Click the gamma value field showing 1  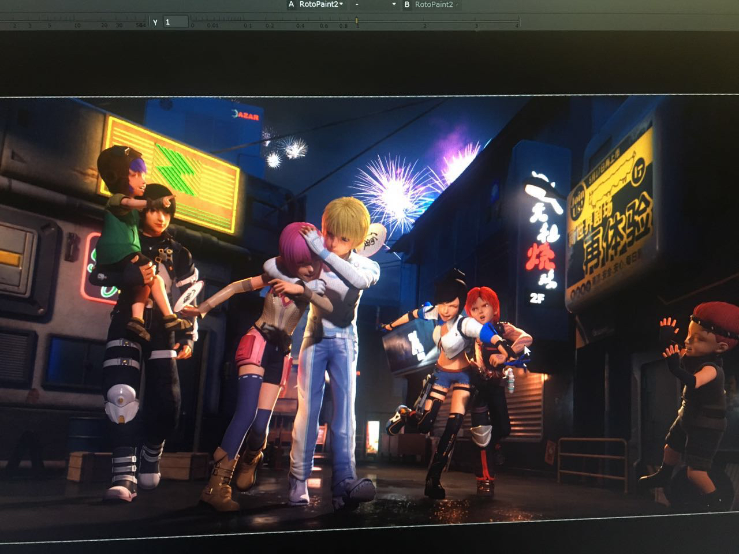coord(176,22)
